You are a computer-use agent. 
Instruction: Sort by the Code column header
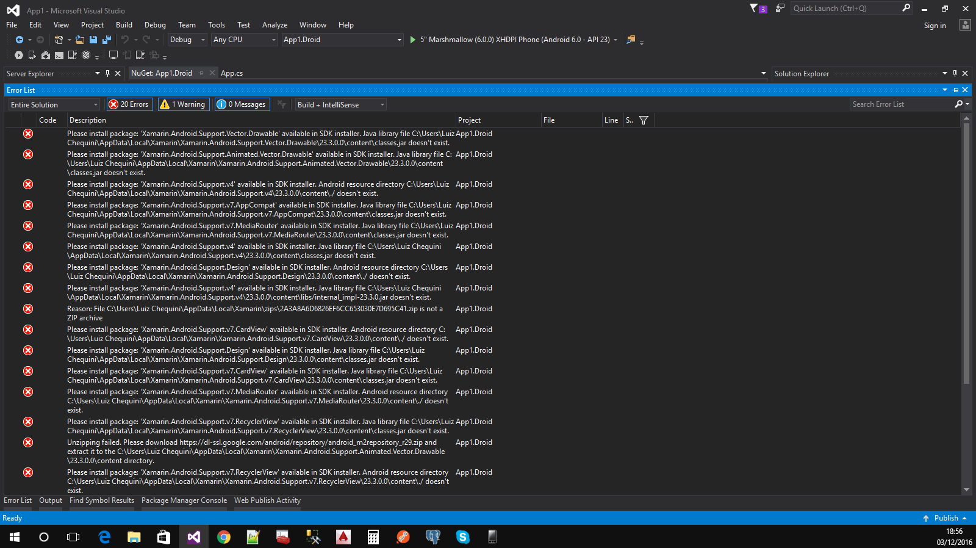(51, 120)
